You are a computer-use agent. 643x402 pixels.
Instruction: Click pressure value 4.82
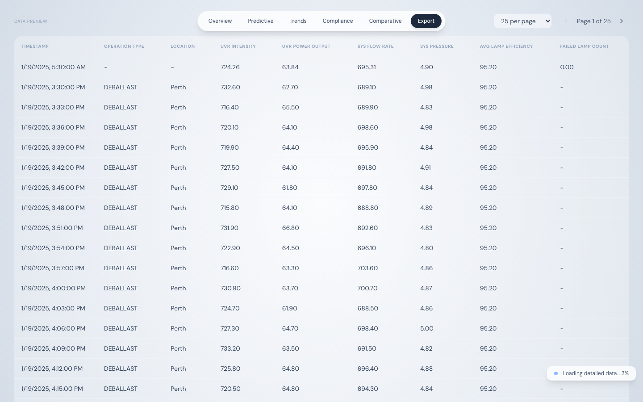click(x=426, y=348)
